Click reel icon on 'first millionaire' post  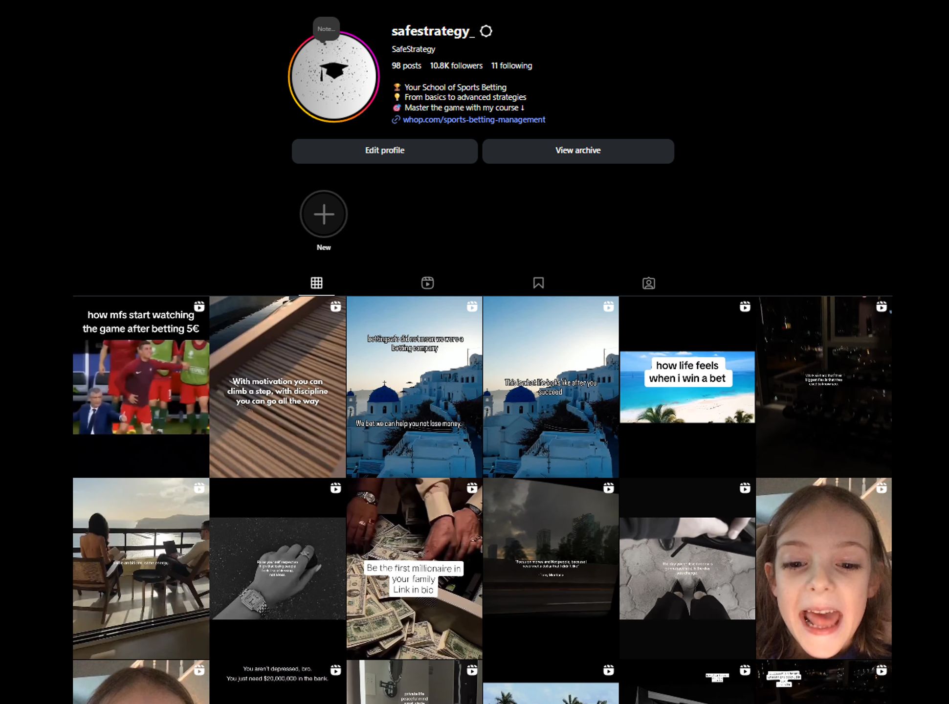click(x=472, y=488)
